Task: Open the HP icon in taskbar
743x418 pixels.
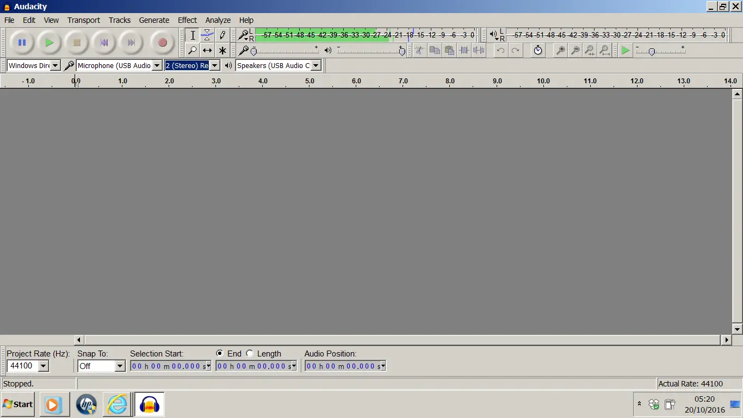Action: tap(86, 404)
